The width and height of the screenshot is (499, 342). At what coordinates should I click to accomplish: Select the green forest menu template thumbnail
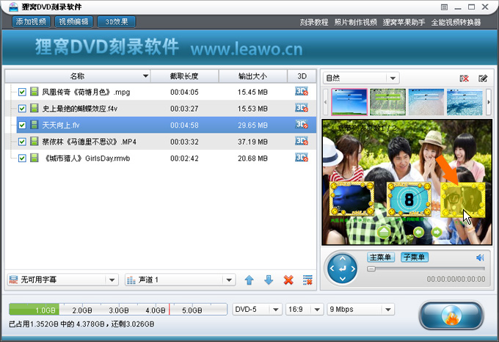tap(387, 102)
